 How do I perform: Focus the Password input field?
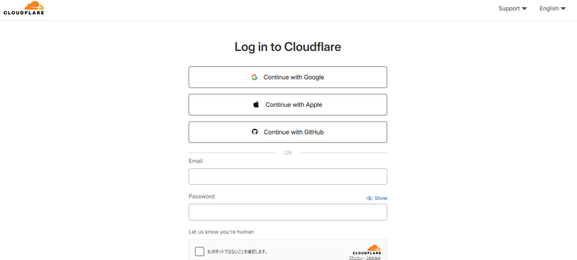pyautogui.click(x=287, y=212)
